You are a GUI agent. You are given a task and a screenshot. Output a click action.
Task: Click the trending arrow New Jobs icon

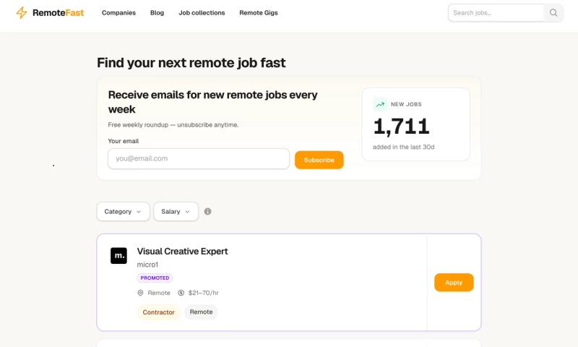tap(380, 104)
